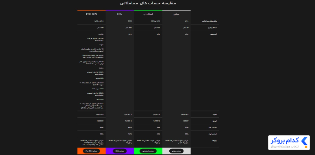
Task: Click the spread value in میکرو column
Action: tap(185, 114)
